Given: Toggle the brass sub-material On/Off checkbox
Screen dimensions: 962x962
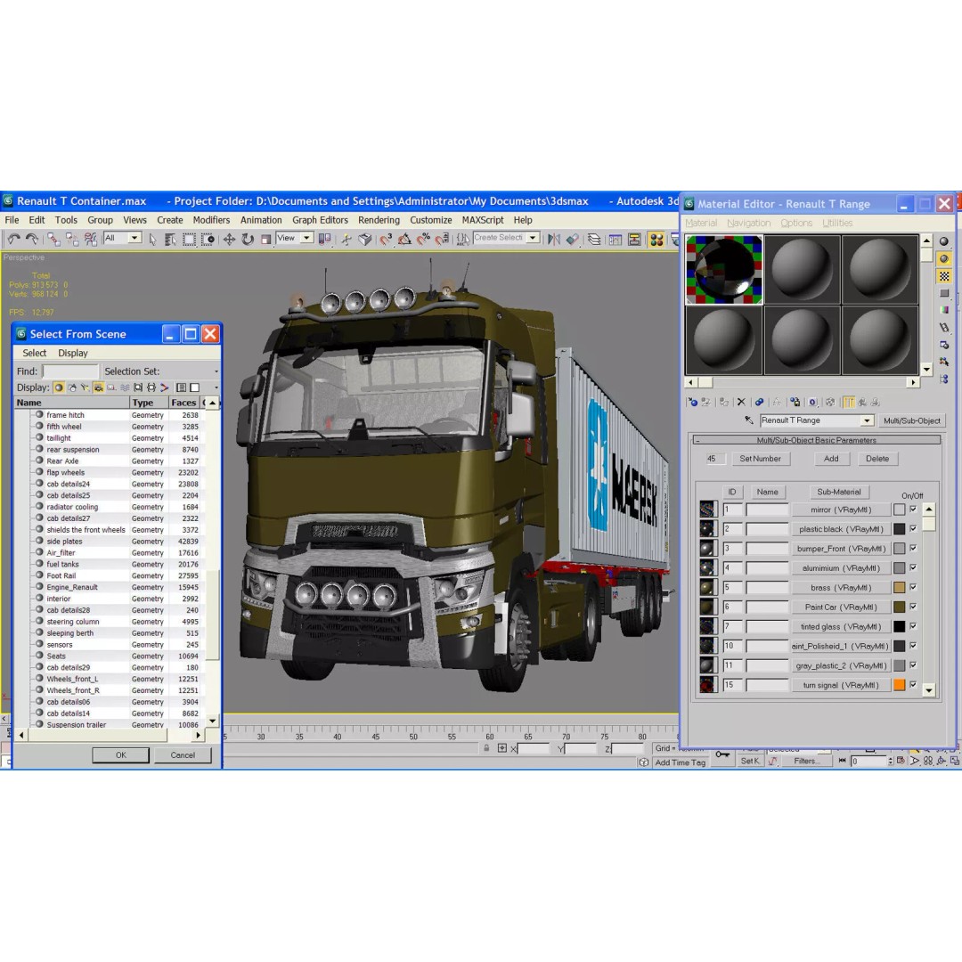Looking at the screenshot, I should click(x=913, y=587).
